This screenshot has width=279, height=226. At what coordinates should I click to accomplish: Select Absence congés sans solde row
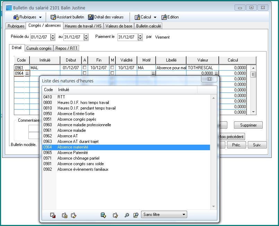coord(126,164)
